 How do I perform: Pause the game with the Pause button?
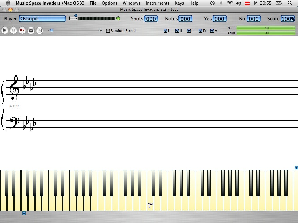(13, 30)
